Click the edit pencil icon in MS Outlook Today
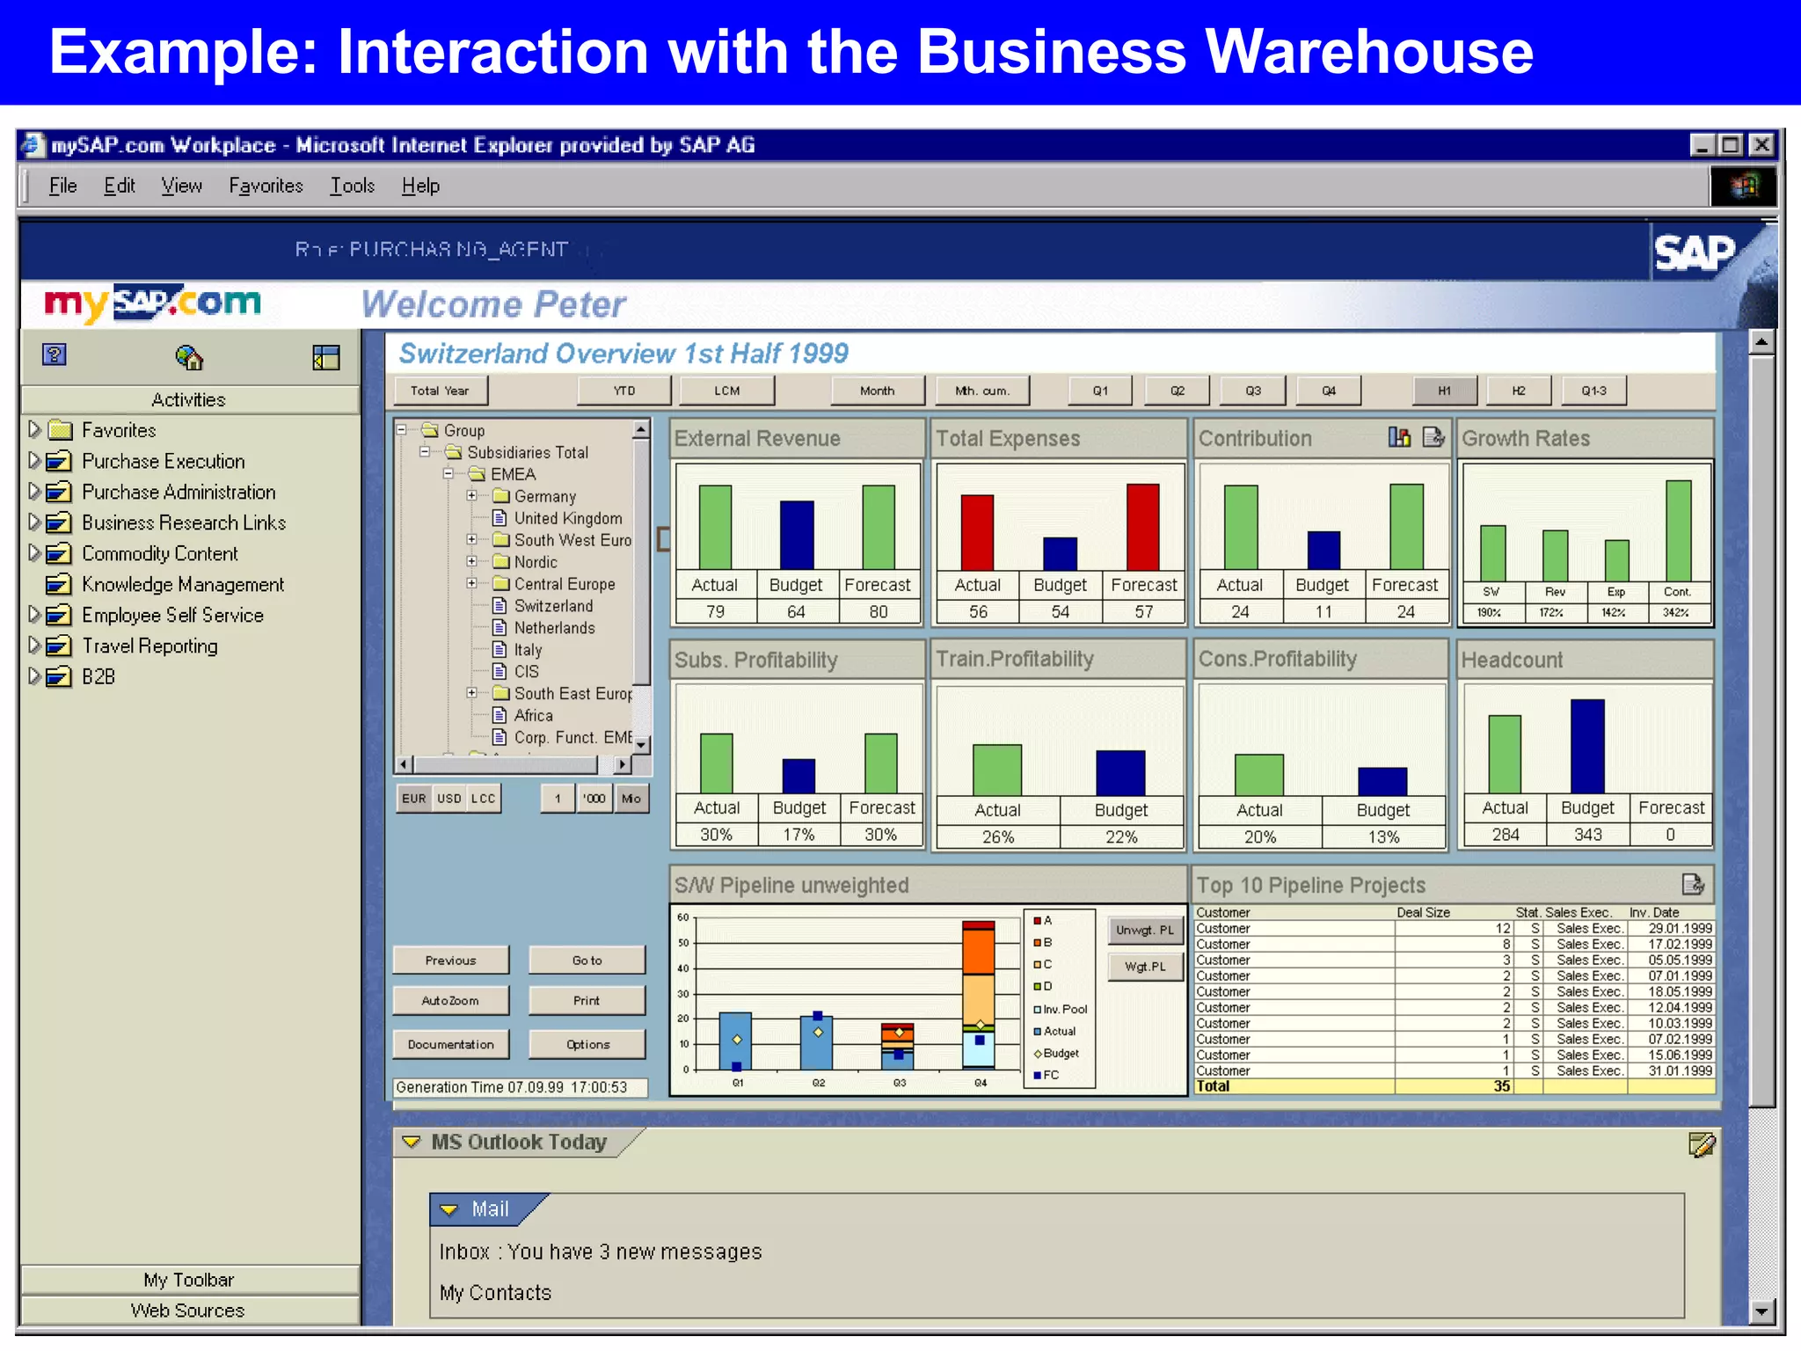Viewport: 1801px width, 1351px height. click(1702, 1144)
